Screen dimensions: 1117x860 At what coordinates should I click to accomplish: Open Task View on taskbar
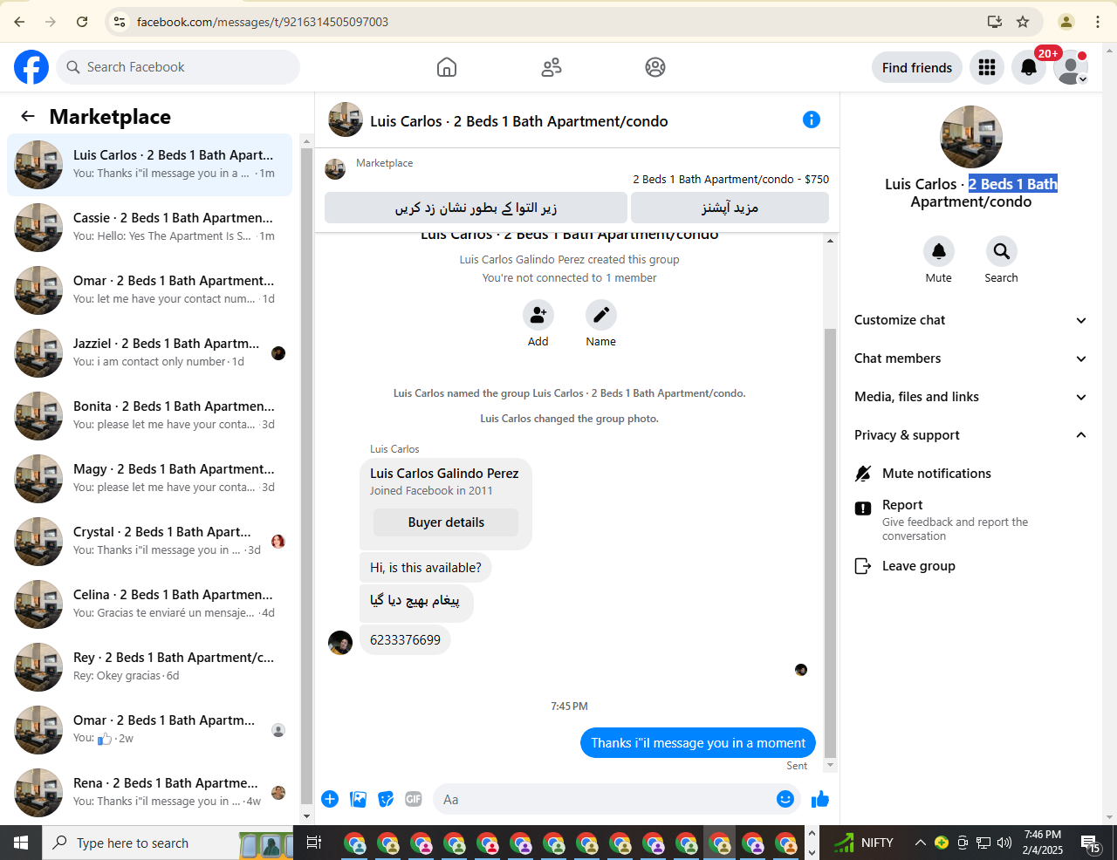pyautogui.click(x=314, y=843)
